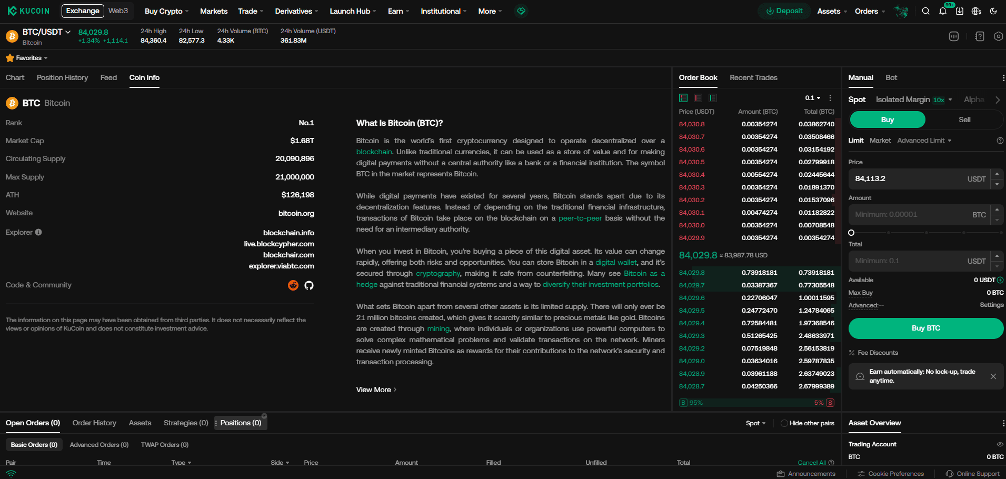The height and width of the screenshot is (479, 1006).
Task: Toggle dark mode moon icon
Action: click(x=993, y=11)
